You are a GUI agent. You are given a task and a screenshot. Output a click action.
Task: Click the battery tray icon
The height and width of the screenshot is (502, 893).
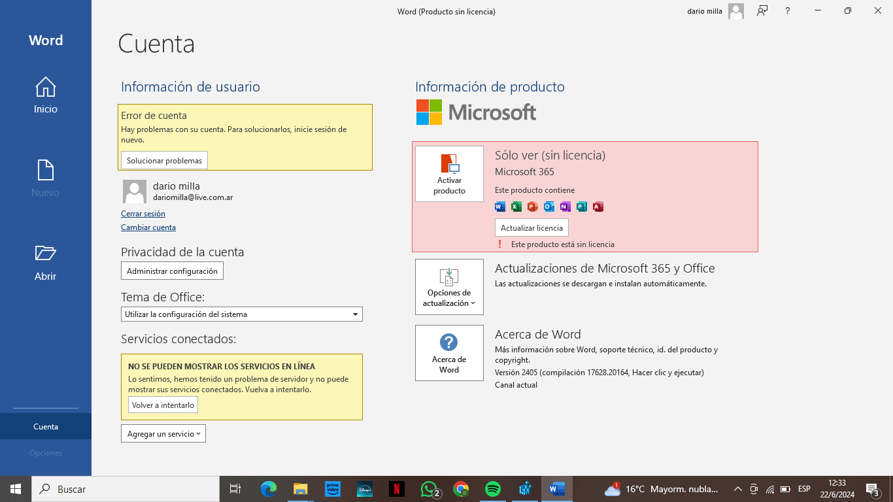[x=786, y=489]
